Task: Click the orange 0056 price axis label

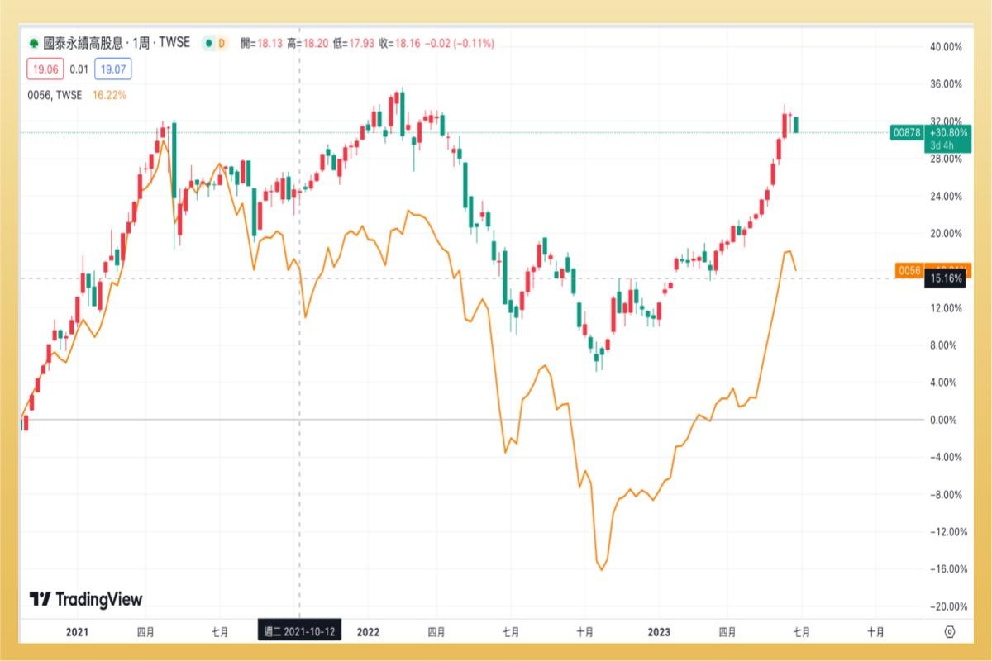Action: (909, 269)
